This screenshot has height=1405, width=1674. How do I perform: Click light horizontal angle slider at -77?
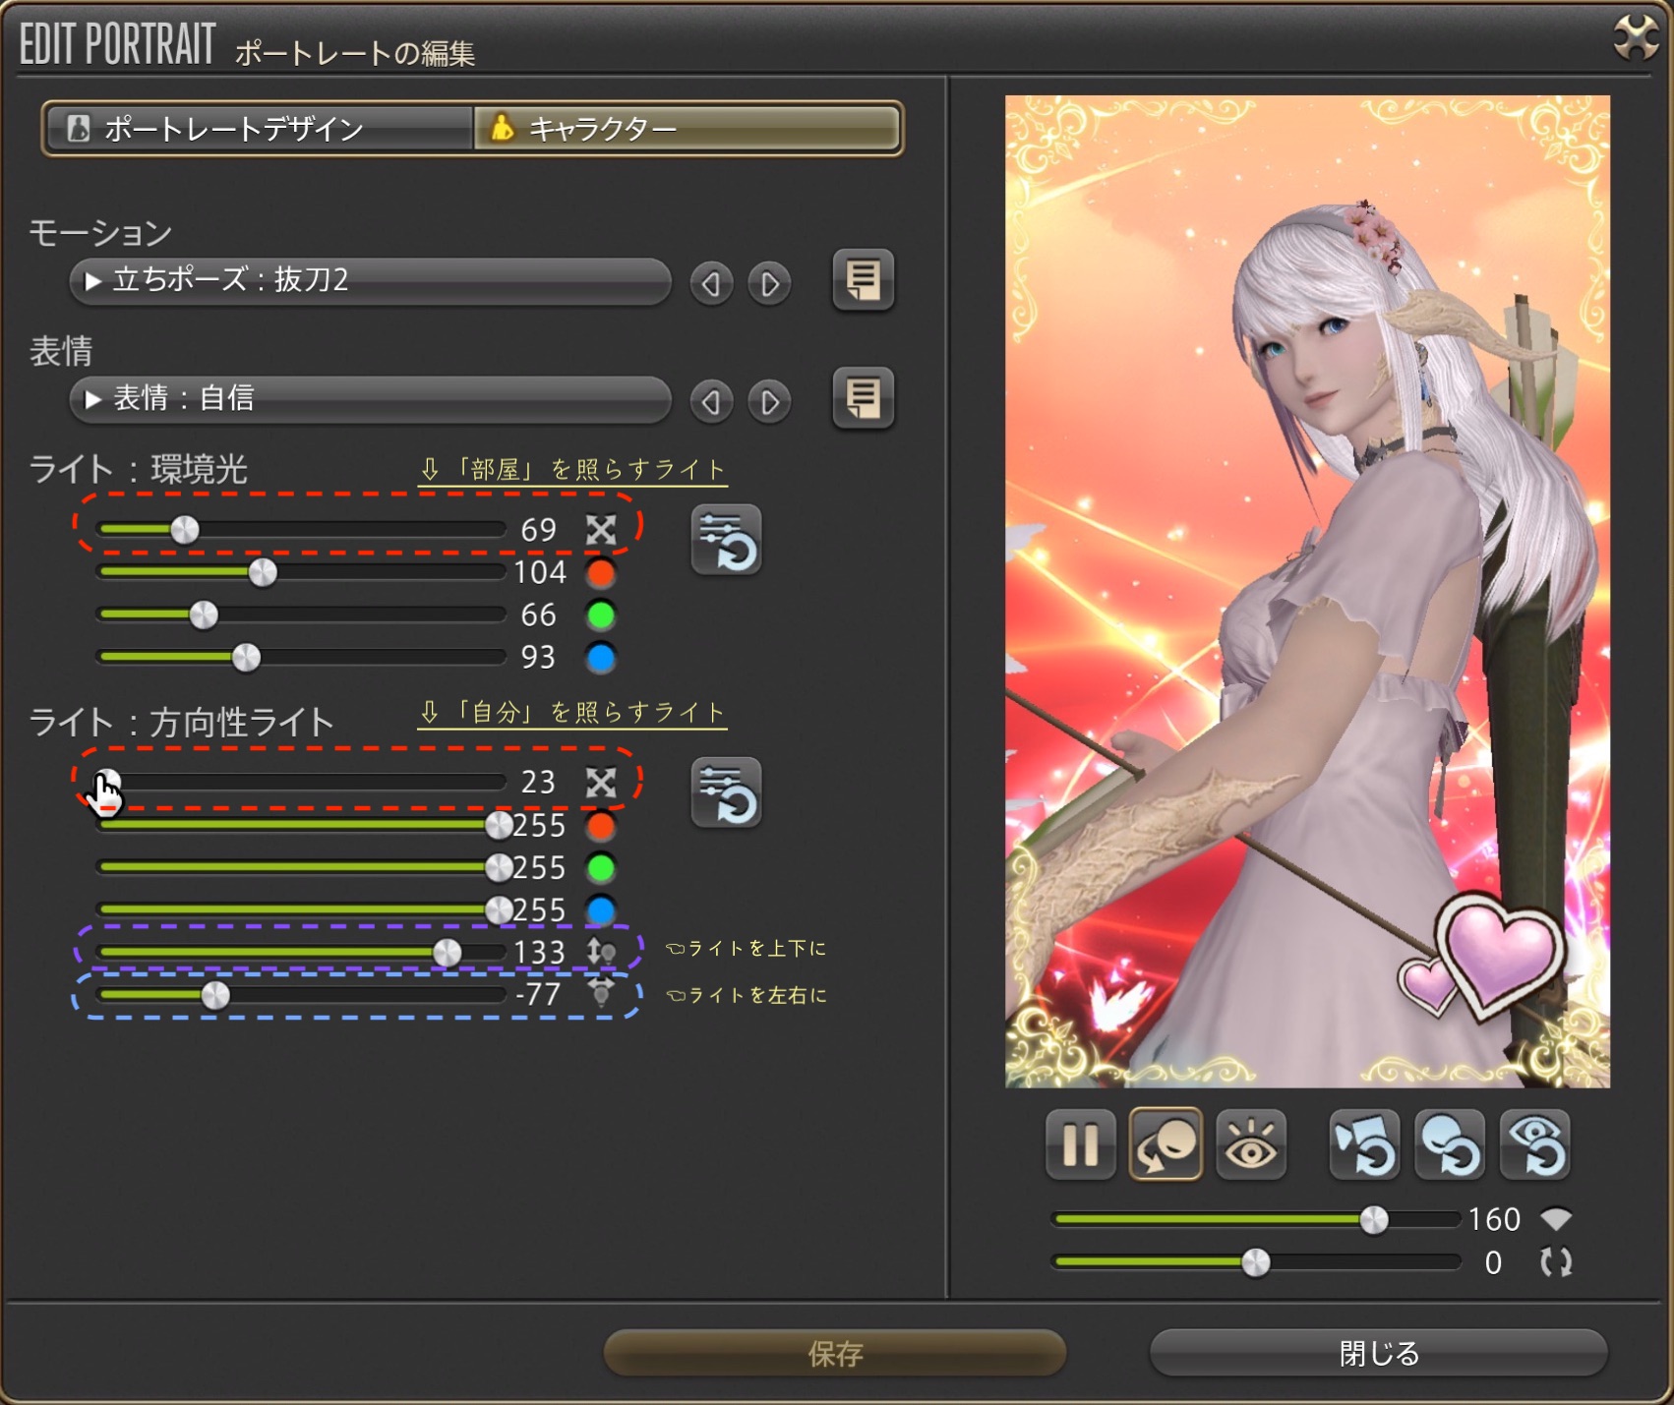click(x=301, y=995)
